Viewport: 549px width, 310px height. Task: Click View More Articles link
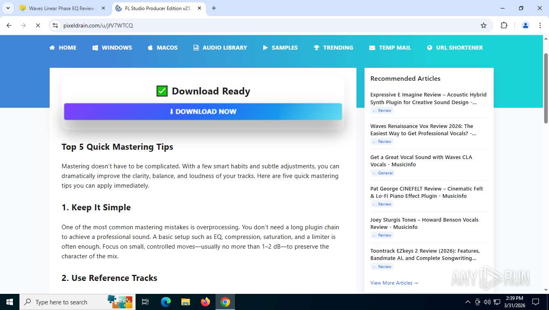tap(394, 283)
